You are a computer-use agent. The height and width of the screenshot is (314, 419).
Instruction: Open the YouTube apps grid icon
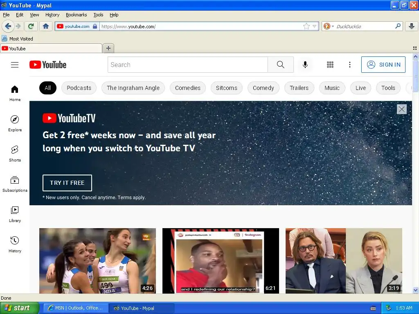click(330, 65)
